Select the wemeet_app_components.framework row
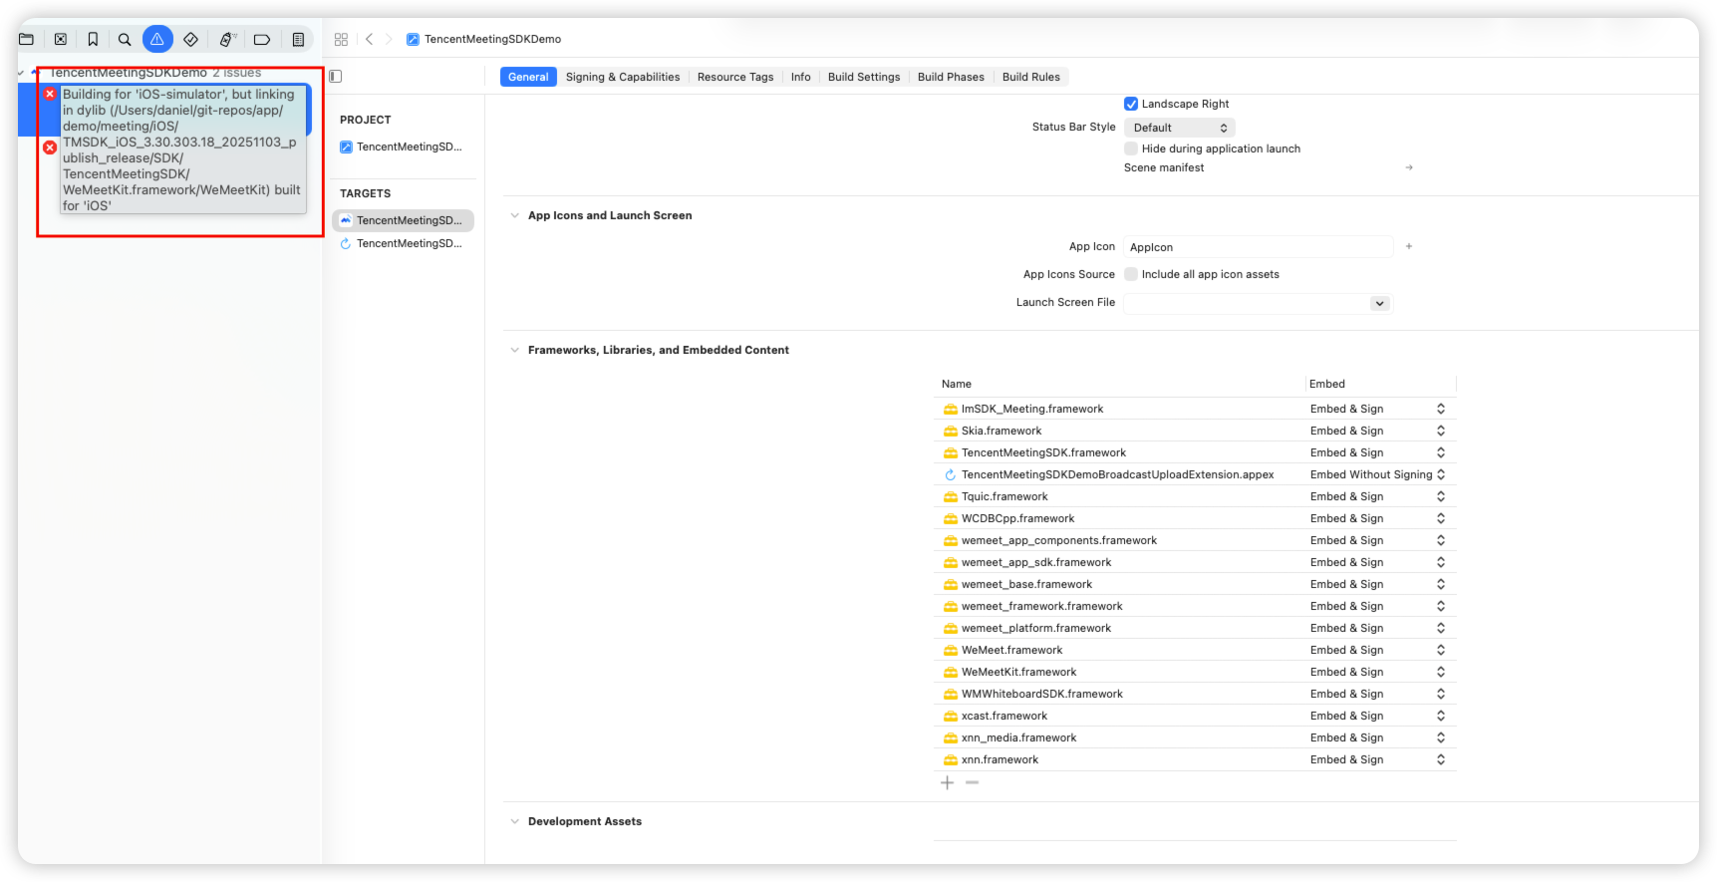1717x882 pixels. (x=1195, y=540)
